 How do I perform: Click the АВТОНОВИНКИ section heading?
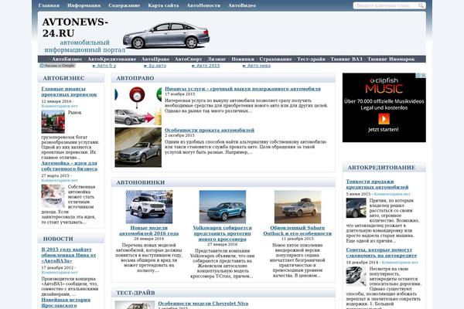(x=141, y=183)
